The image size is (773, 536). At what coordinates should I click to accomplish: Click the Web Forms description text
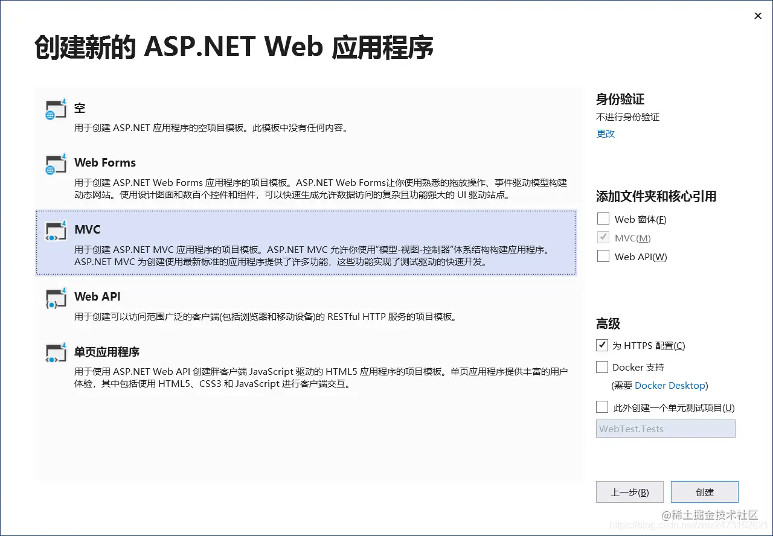[x=321, y=189]
